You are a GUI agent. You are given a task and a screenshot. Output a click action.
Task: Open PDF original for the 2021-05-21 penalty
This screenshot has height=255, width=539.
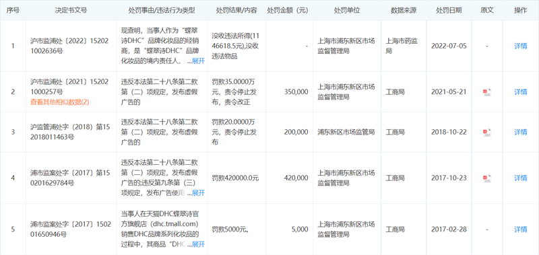click(x=486, y=92)
